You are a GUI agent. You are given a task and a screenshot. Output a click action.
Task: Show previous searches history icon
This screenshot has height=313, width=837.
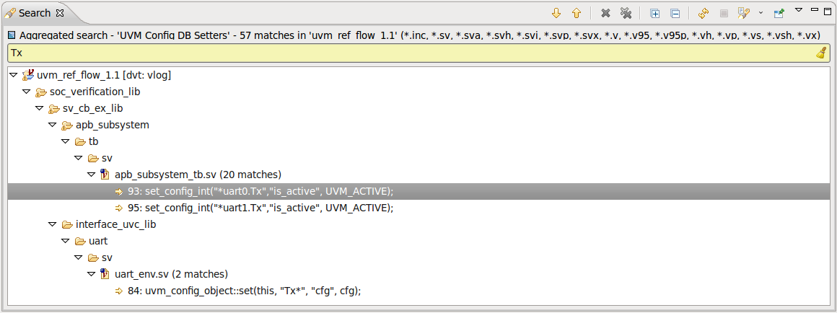coord(743,13)
